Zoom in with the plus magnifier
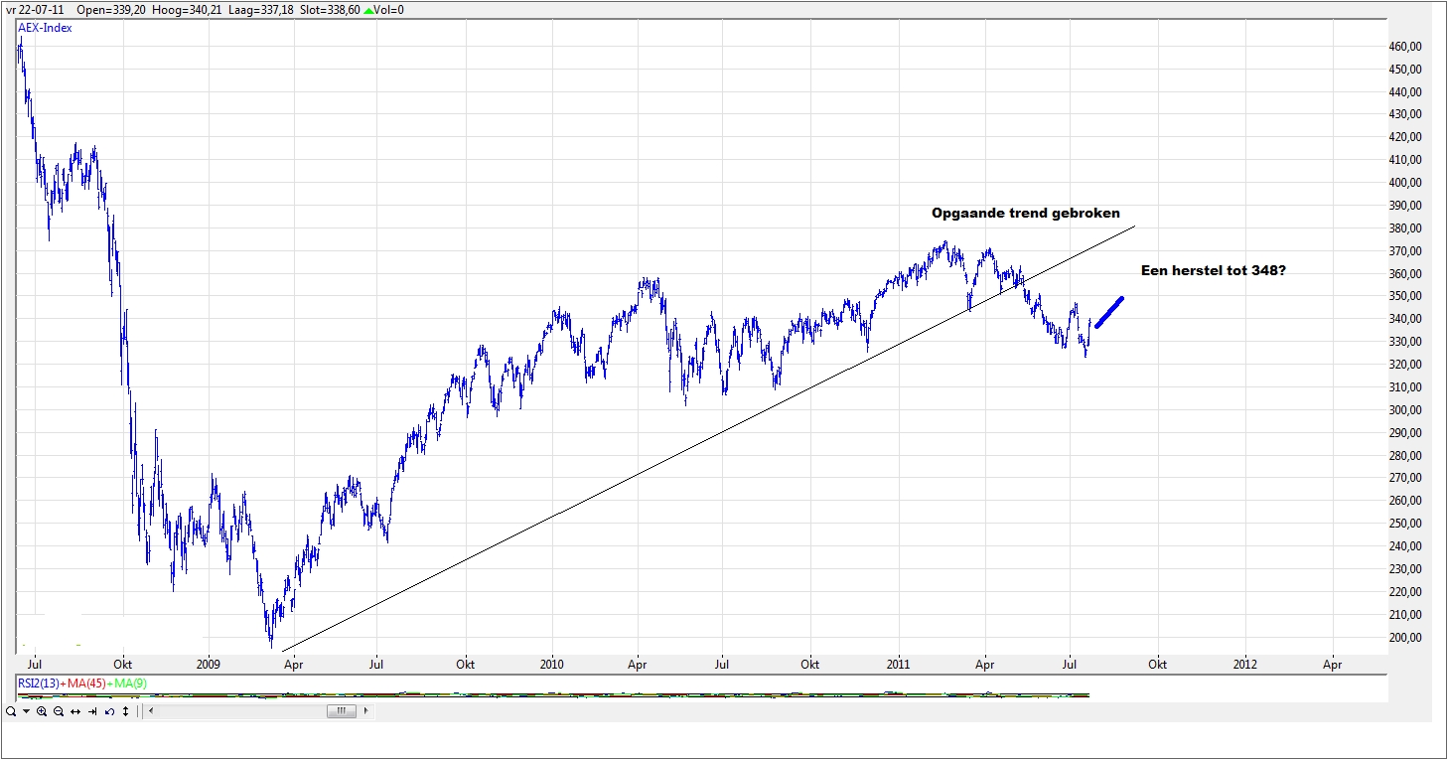This screenshot has width=1448, height=760. [x=42, y=711]
